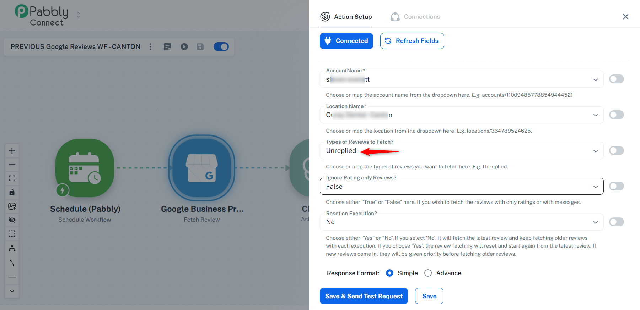Open the three-dot workflow options menu
Viewport: 640px width, 310px height.
[x=151, y=47]
